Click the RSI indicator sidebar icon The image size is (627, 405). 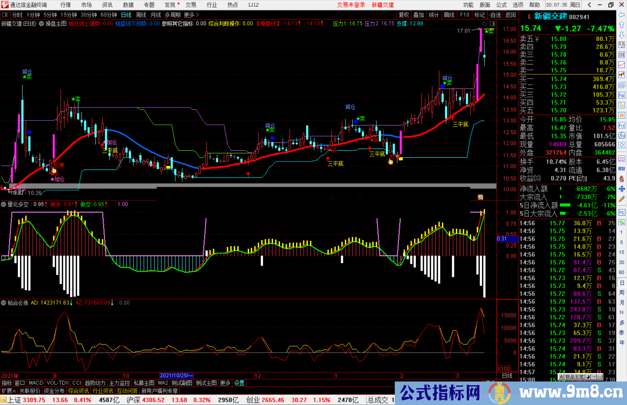(x=621, y=168)
